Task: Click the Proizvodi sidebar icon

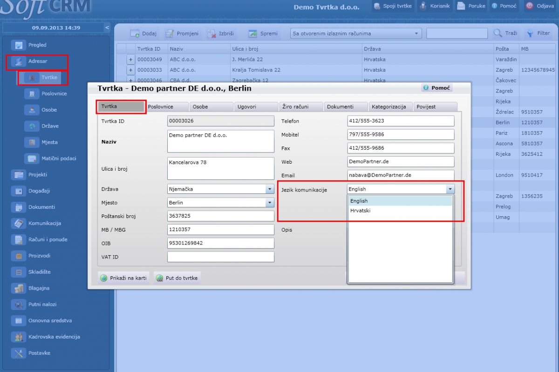Action: click(x=19, y=256)
